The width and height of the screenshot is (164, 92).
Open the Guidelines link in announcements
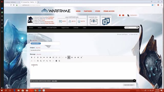click(51, 17)
